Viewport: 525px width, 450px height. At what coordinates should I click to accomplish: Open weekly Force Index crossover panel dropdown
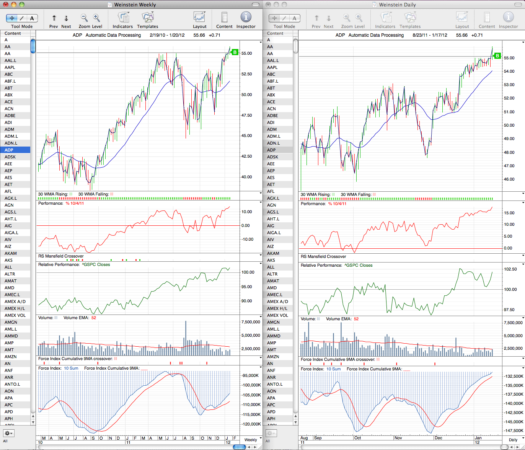pyautogui.click(x=261, y=358)
